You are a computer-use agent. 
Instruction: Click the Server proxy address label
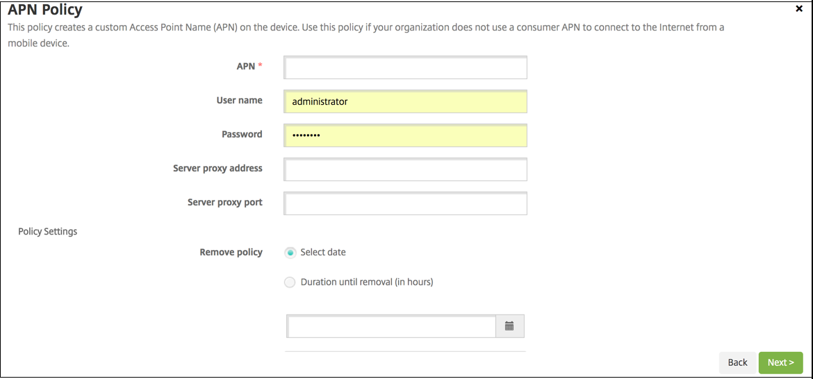217,169
